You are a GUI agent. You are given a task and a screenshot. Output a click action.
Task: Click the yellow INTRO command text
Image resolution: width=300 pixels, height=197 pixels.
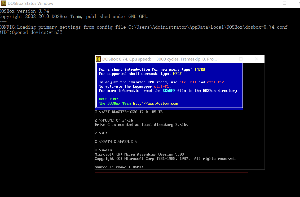200,69
